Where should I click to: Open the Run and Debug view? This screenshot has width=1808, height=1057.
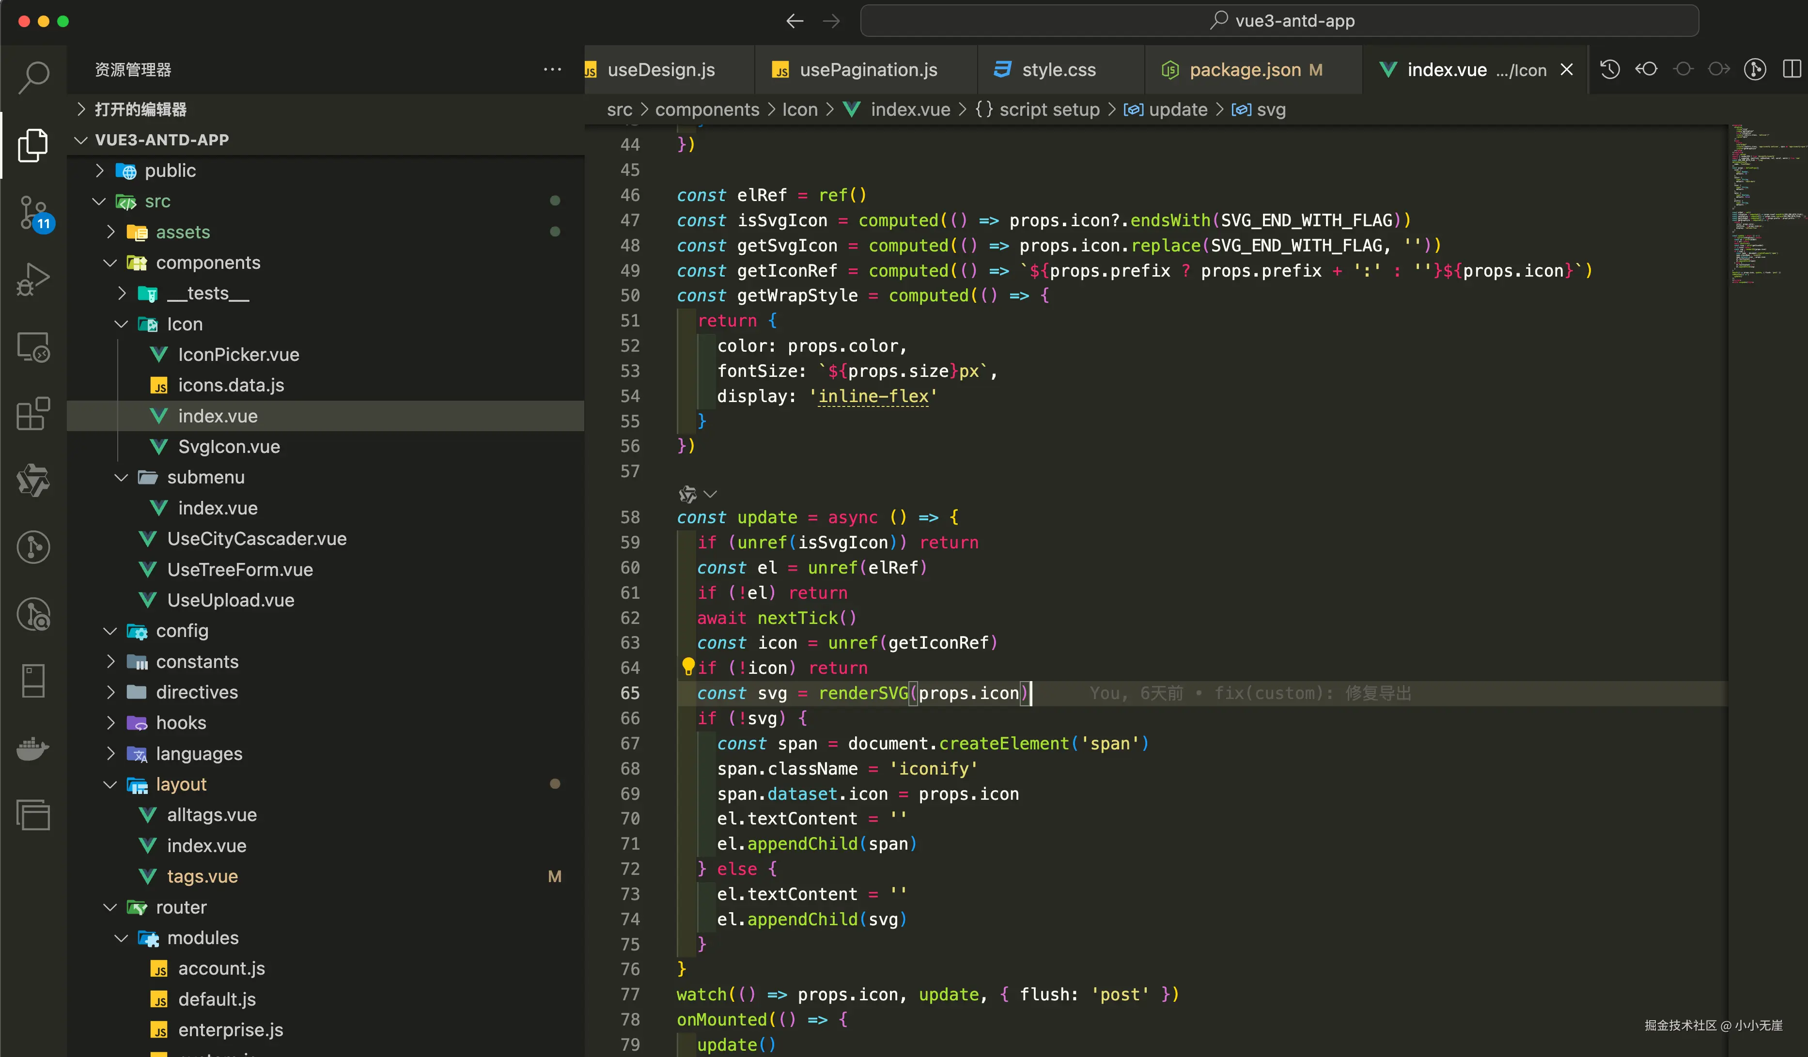(x=34, y=280)
